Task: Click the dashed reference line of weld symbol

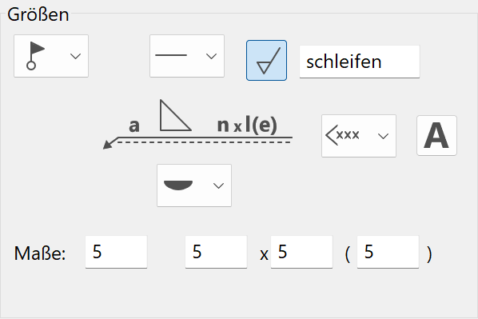Action: pyautogui.click(x=205, y=142)
